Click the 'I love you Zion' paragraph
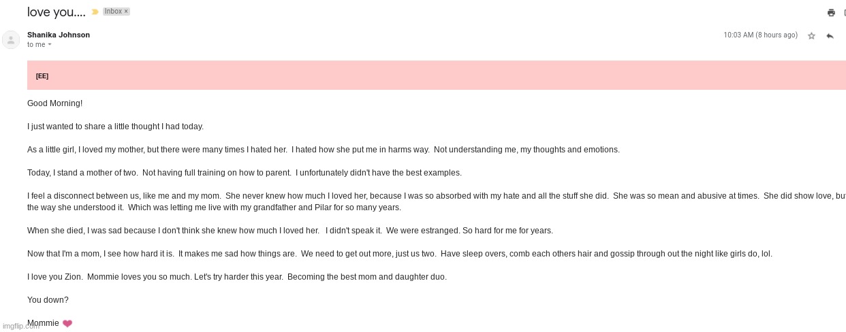 tap(237, 277)
